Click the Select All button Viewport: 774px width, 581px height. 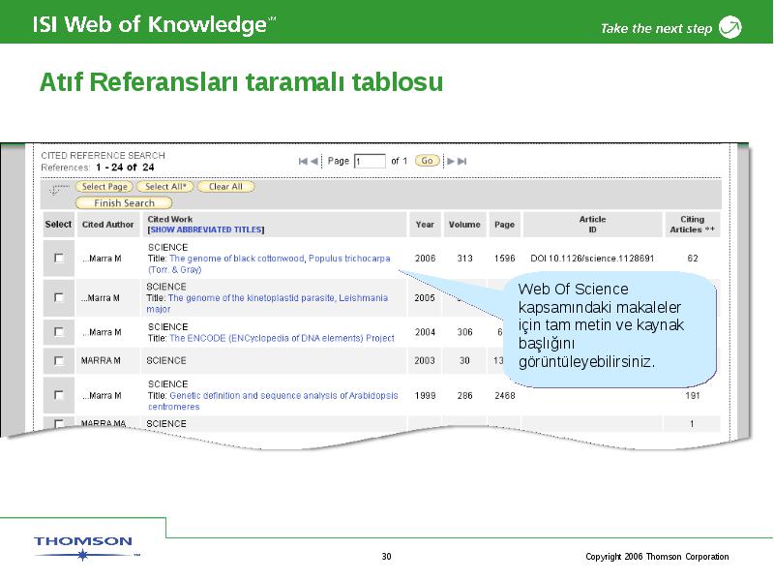tap(164, 187)
